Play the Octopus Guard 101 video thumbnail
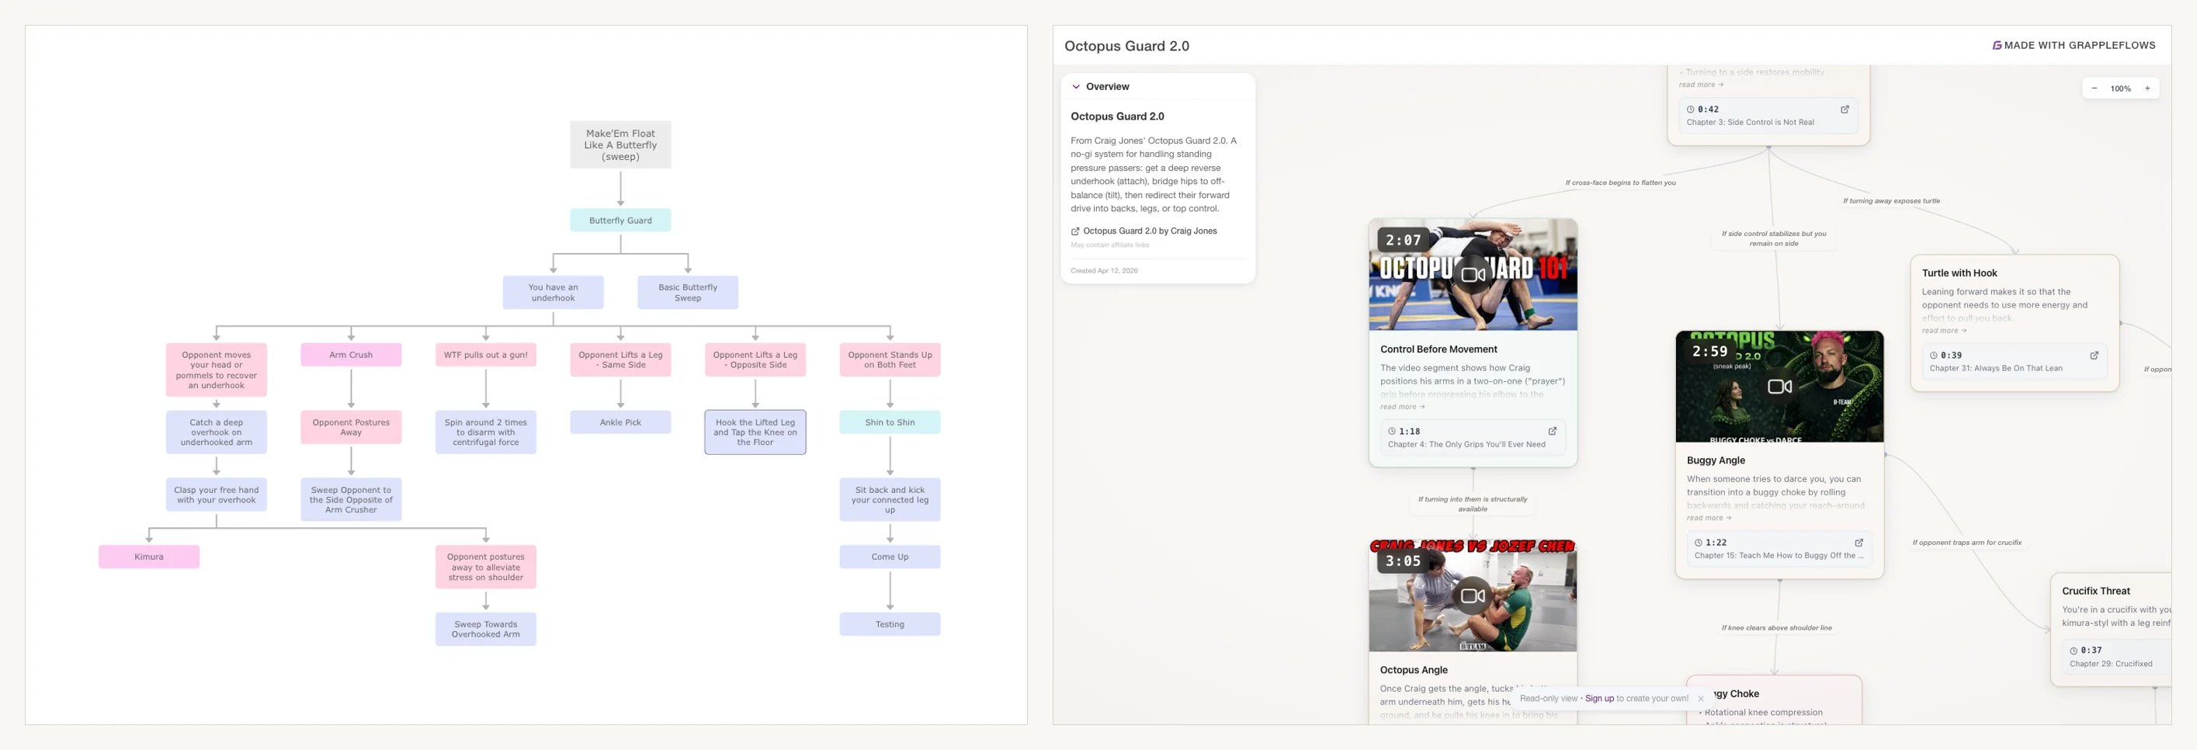2197x750 pixels. coord(1473,274)
